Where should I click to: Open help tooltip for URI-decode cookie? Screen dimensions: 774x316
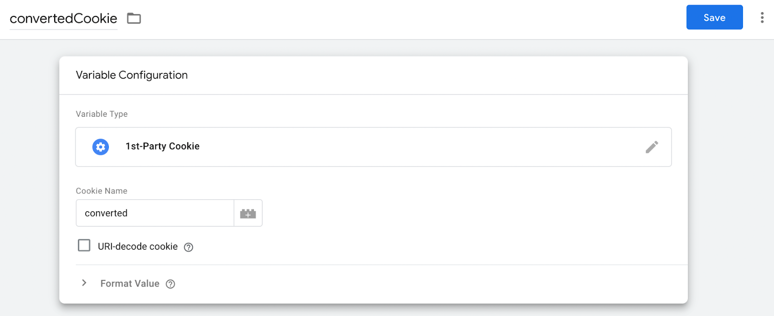(x=189, y=247)
